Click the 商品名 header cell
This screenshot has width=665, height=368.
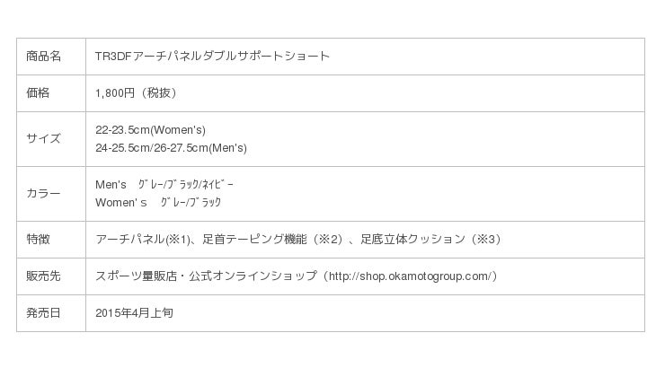coord(43,56)
